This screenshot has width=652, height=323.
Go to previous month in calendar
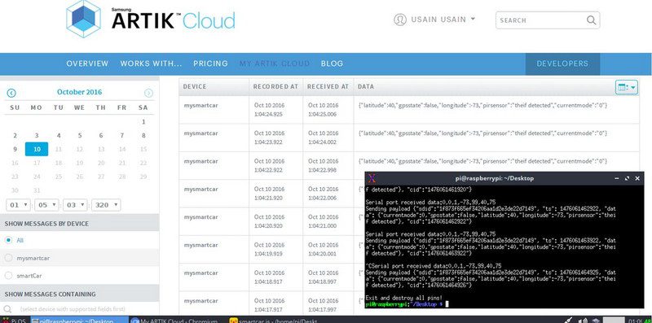[11, 93]
